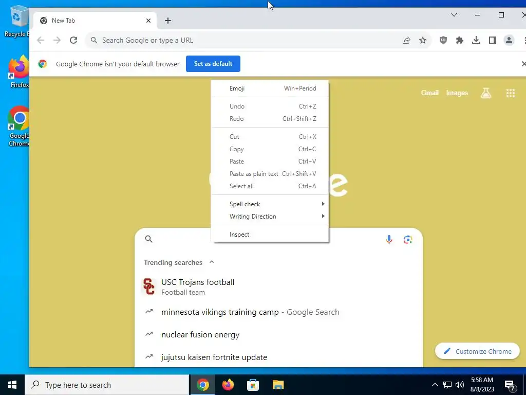This screenshot has height=395, width=526.
Task: Open the network status tray icon
Action: [x=447, y=385]
